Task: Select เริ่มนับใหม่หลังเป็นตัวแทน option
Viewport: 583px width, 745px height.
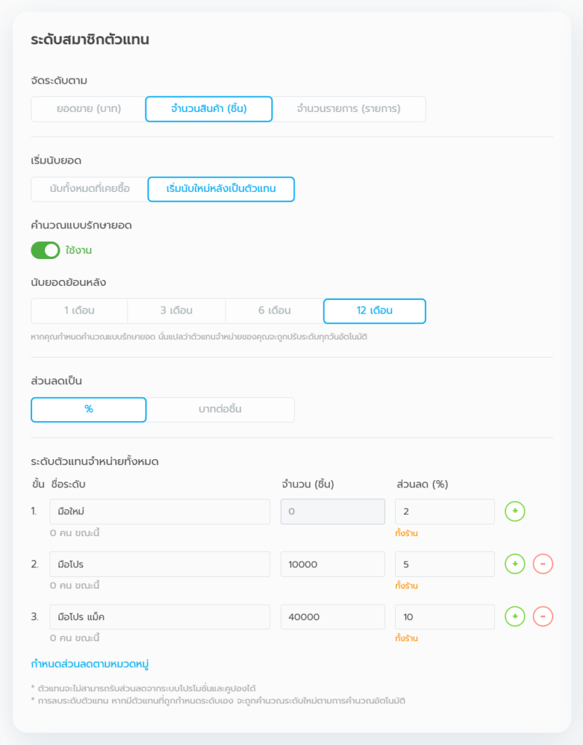Action: point(221,189)
